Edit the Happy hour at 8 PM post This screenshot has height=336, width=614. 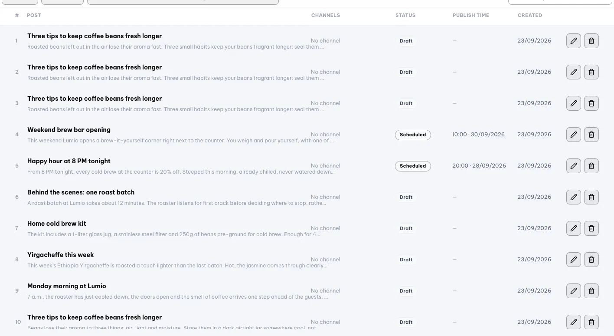pos(574,166)
